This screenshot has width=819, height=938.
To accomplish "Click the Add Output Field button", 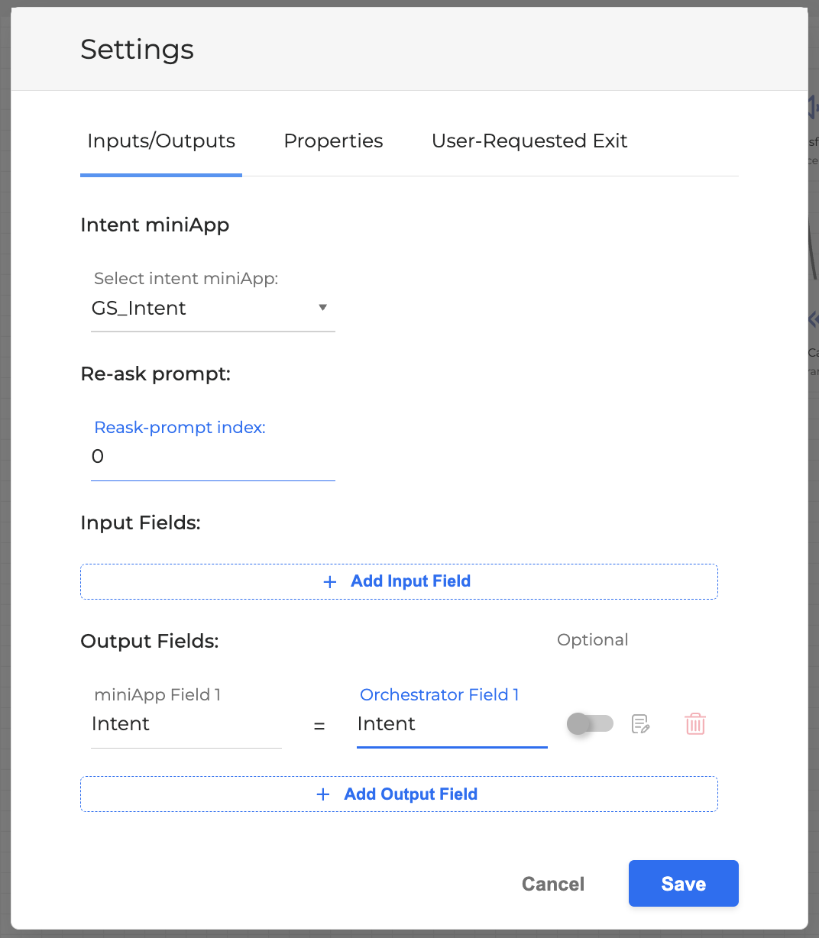I will click(409, 794).
